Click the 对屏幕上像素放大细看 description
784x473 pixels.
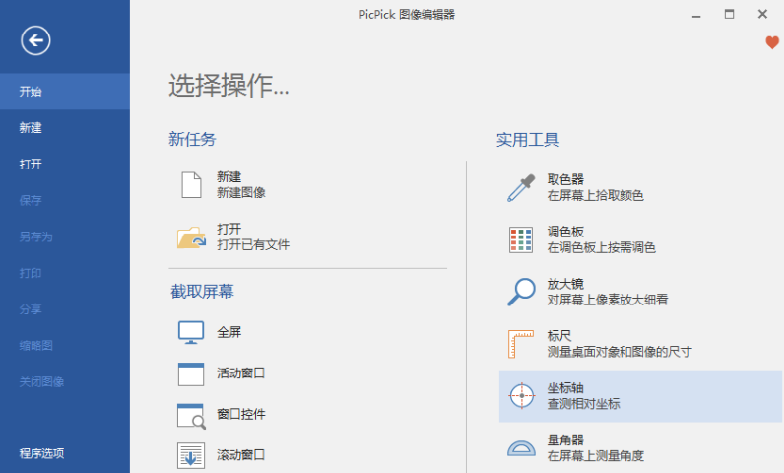click(x=608, y=300)
